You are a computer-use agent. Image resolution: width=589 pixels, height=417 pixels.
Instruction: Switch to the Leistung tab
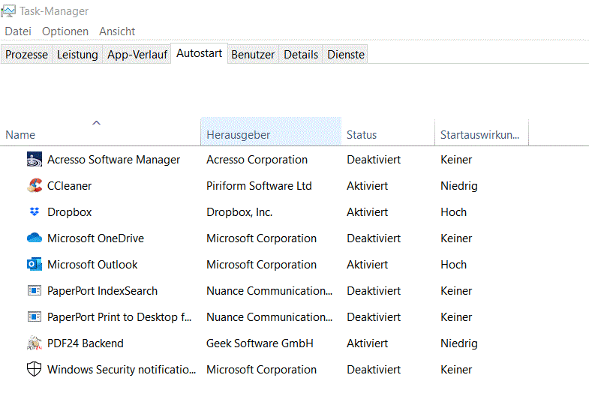pos(77,55)
